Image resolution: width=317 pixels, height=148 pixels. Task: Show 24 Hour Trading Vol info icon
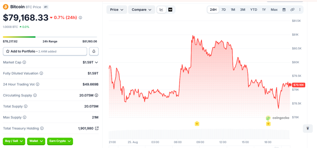[38, 84]
